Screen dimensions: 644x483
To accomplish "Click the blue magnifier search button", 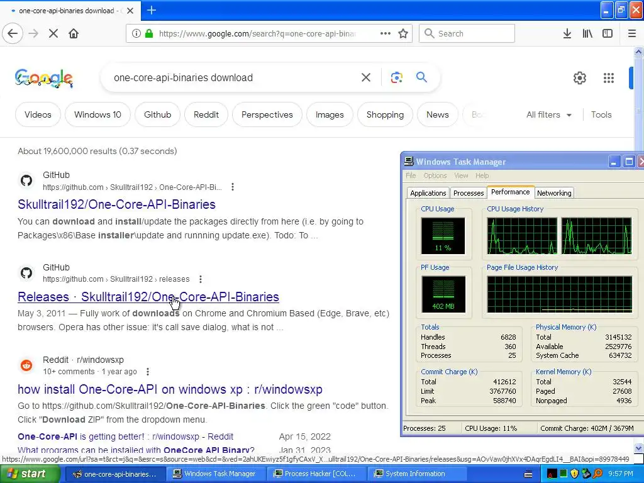I will pyautogui.click(x=421, y=77).
